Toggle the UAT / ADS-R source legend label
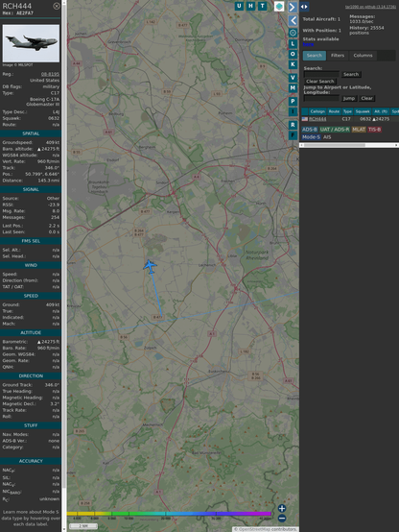The height and width of the screenshot is (532, 399). point(334,130)
